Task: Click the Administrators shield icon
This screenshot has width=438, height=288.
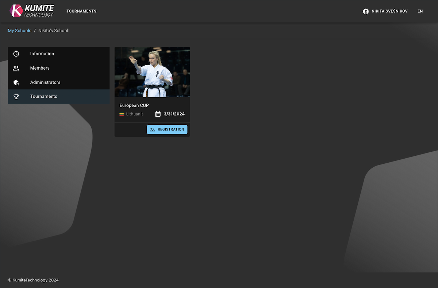Action: click(16, 83)
